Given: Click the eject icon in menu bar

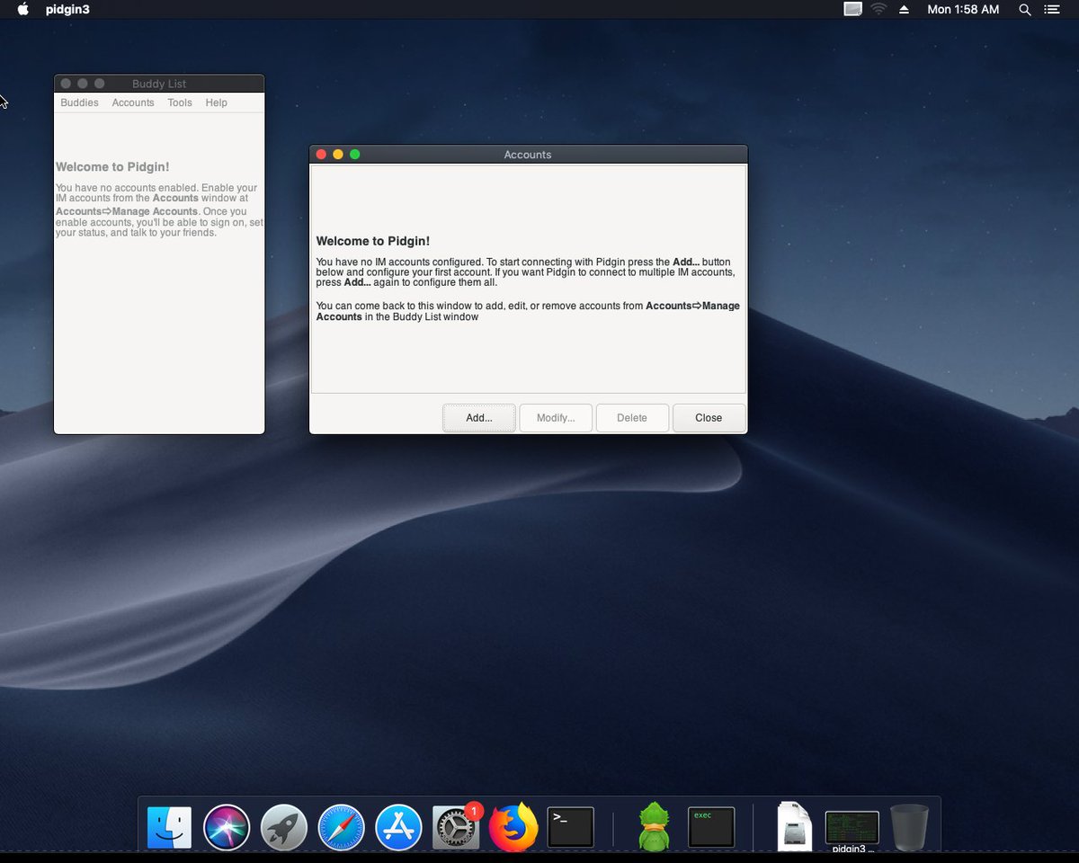Looking at the screenshot, I should click(905, 9).
